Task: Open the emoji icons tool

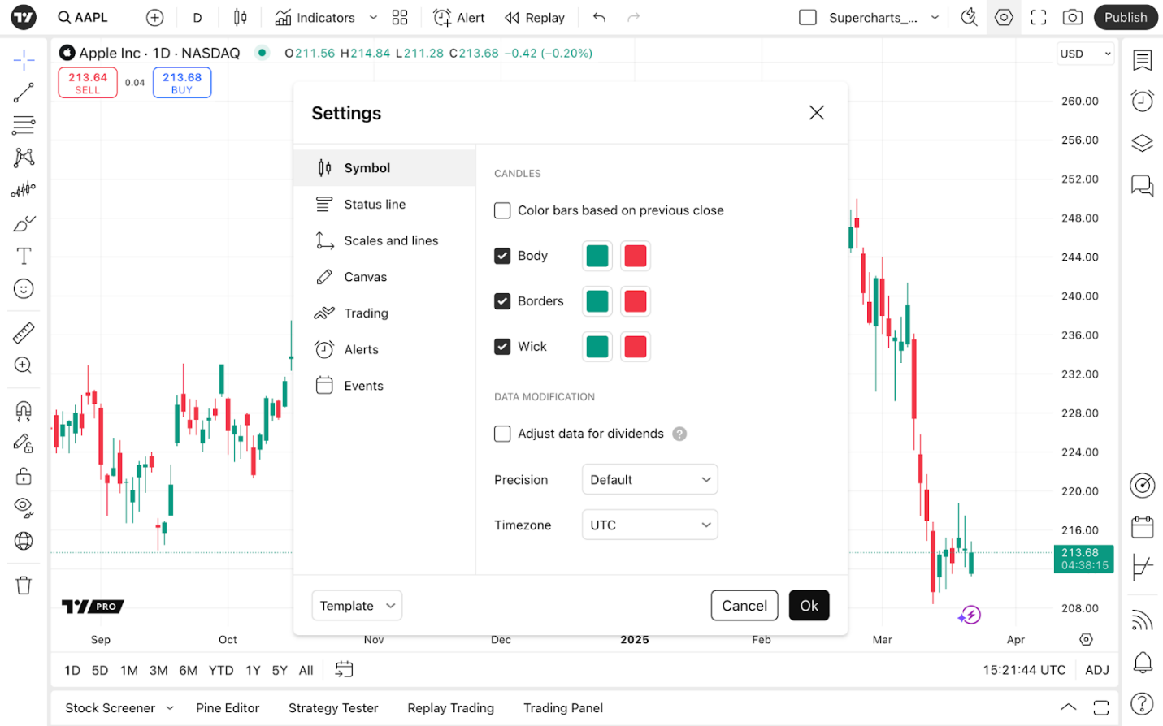Action: click(24, 289)
